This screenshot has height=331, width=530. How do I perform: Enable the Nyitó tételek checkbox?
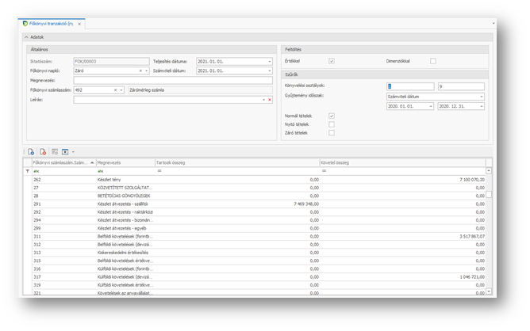click(332, 124)
